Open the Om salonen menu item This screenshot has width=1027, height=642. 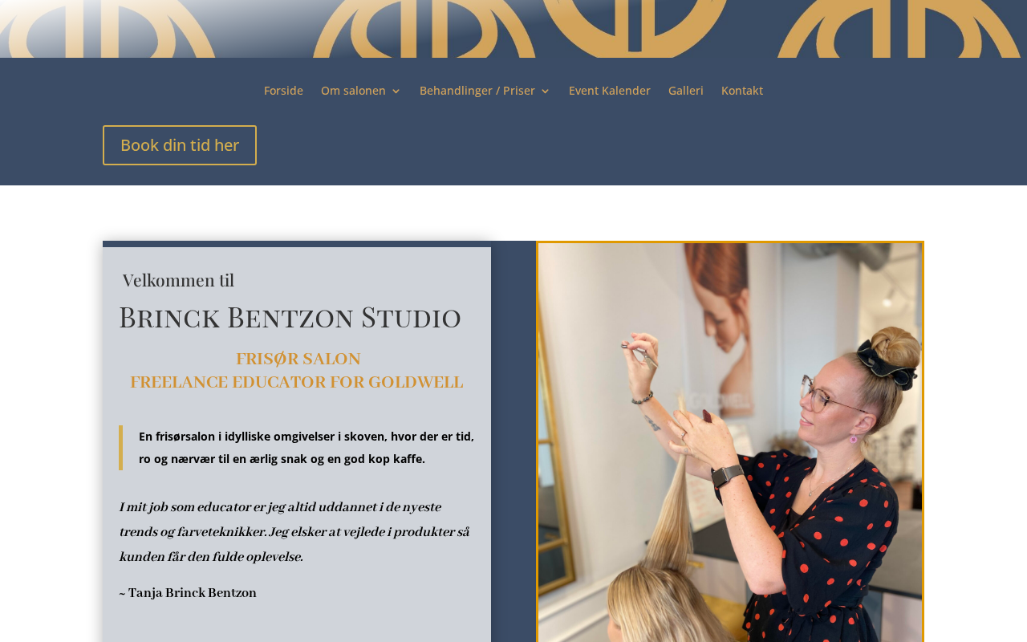click(x=353, y=91)
